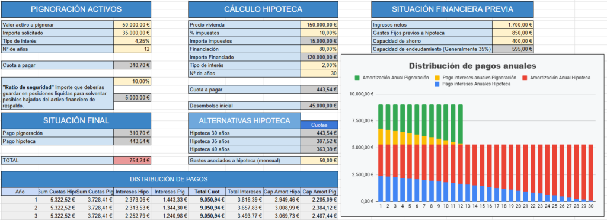The image size is (607, 220).
Task: Select the Año column header
Action: pyautogui.click(x=20, y=192)
